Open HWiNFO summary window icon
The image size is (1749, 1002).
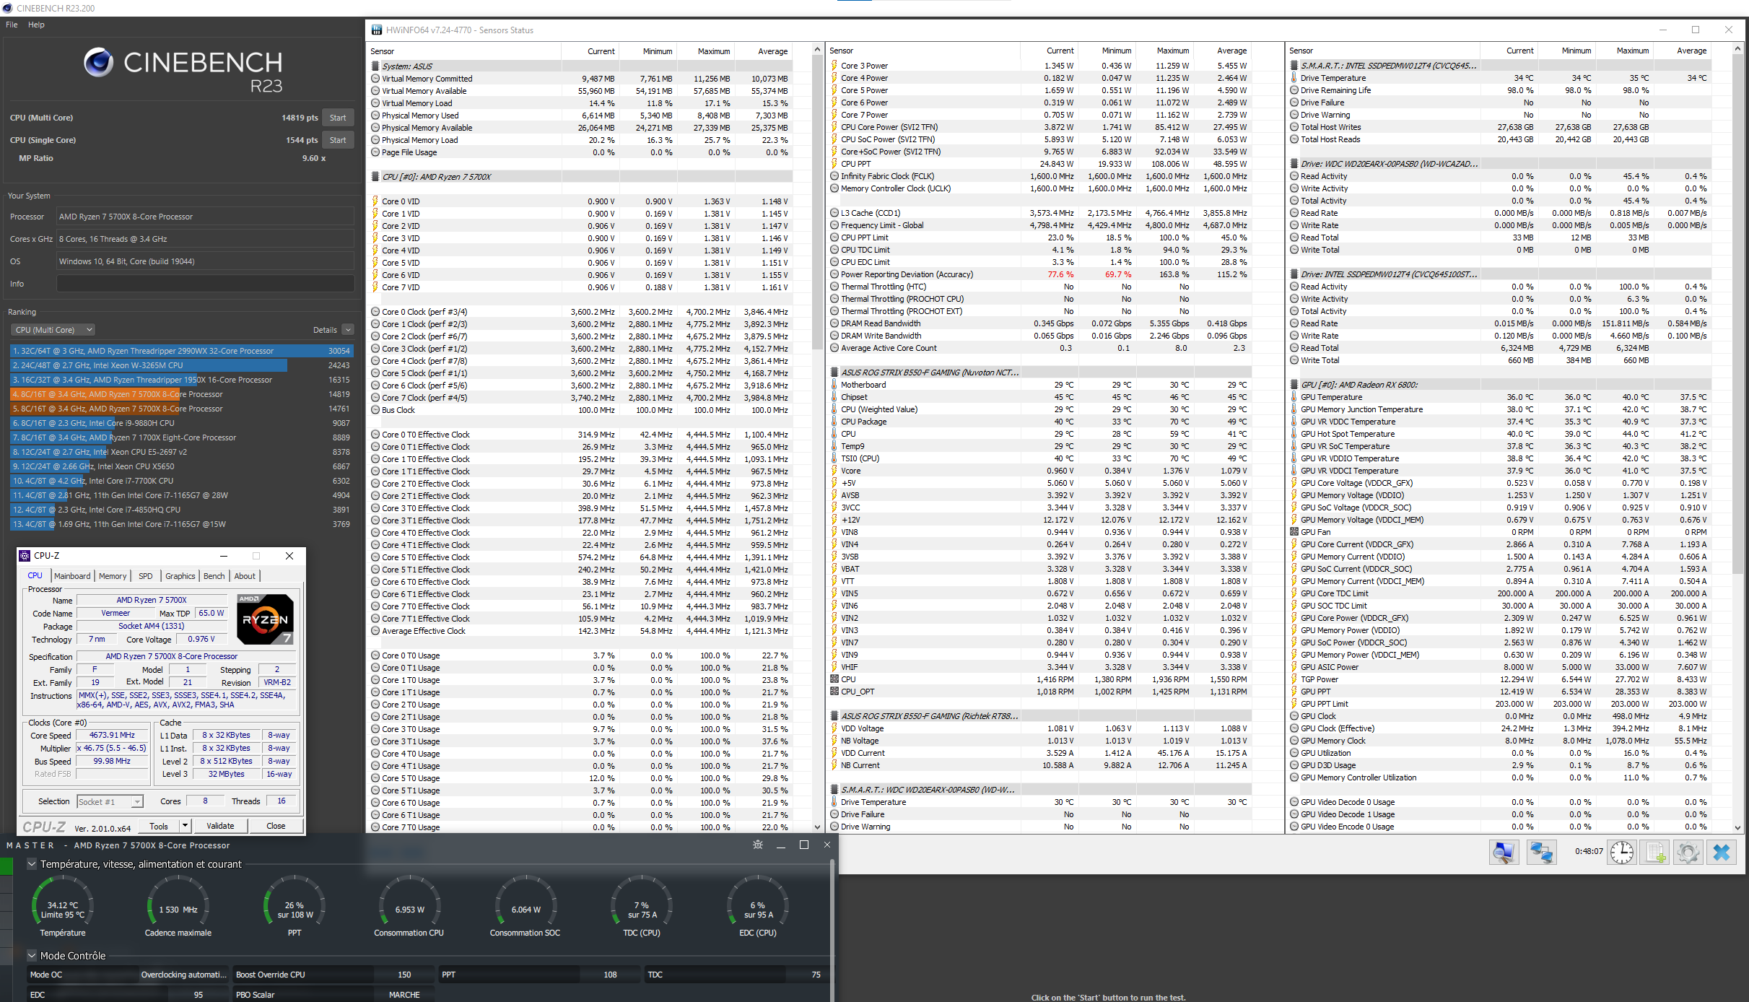(1504, 853)
